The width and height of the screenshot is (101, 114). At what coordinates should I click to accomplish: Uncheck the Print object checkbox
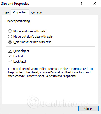[x=10, y=51]
